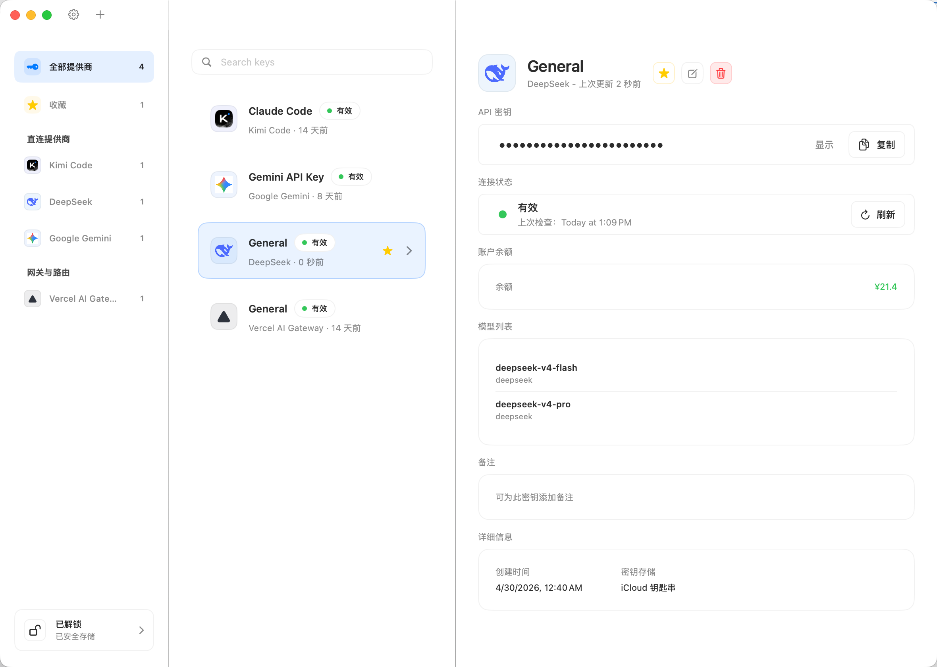This screenshot has height=667, width=937.
Task: Click the DeepSeek whale sidebar icon
Action: tap(33, 202)
